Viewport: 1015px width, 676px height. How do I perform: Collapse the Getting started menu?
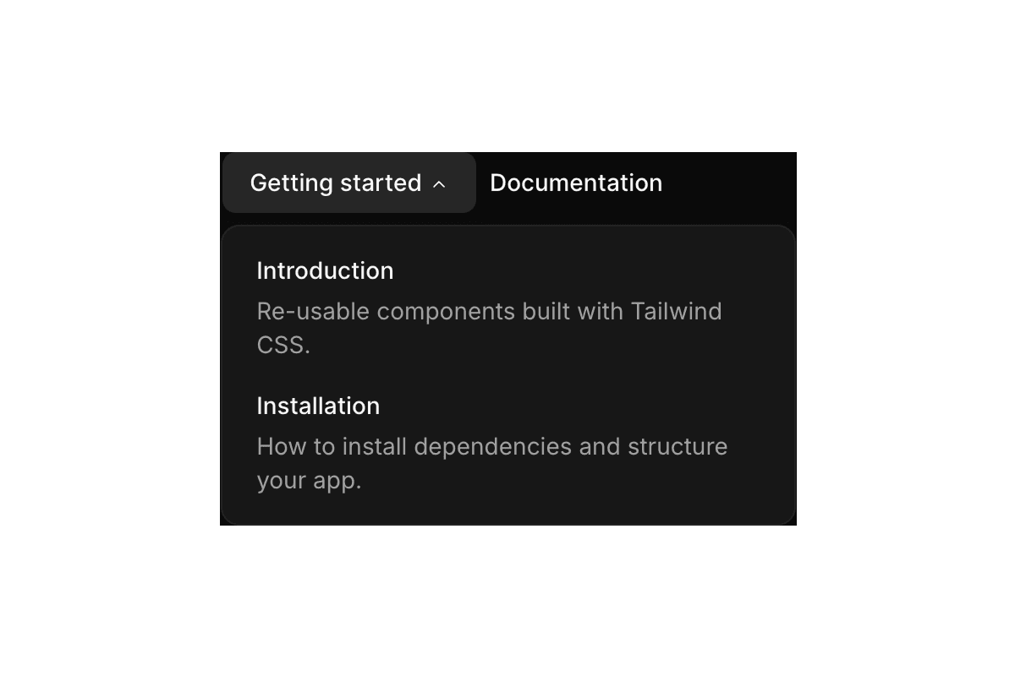348,183
